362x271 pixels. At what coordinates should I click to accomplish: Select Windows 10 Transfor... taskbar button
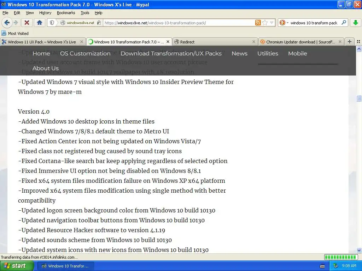click(x=65, y=266)
